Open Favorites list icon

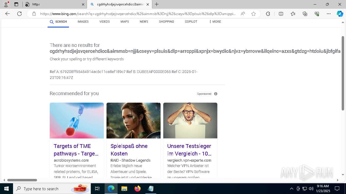(x=293, y=14)
